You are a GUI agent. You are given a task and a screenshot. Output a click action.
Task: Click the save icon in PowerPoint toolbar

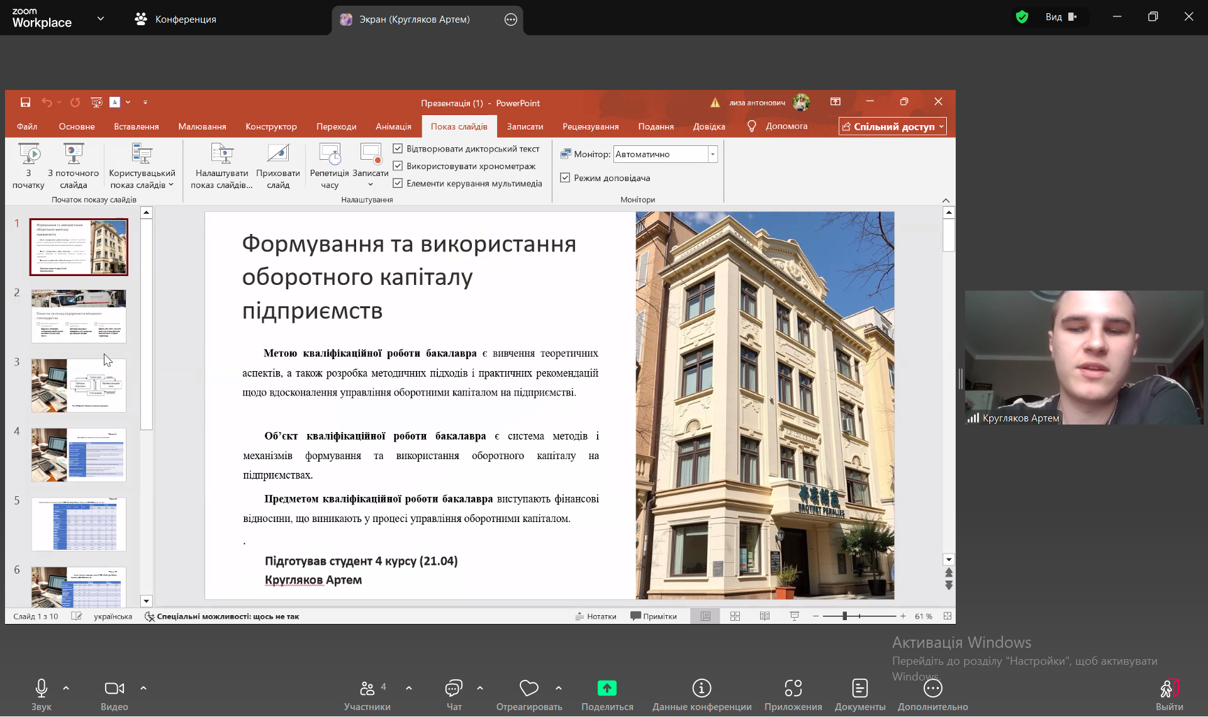tap(25, 103)
